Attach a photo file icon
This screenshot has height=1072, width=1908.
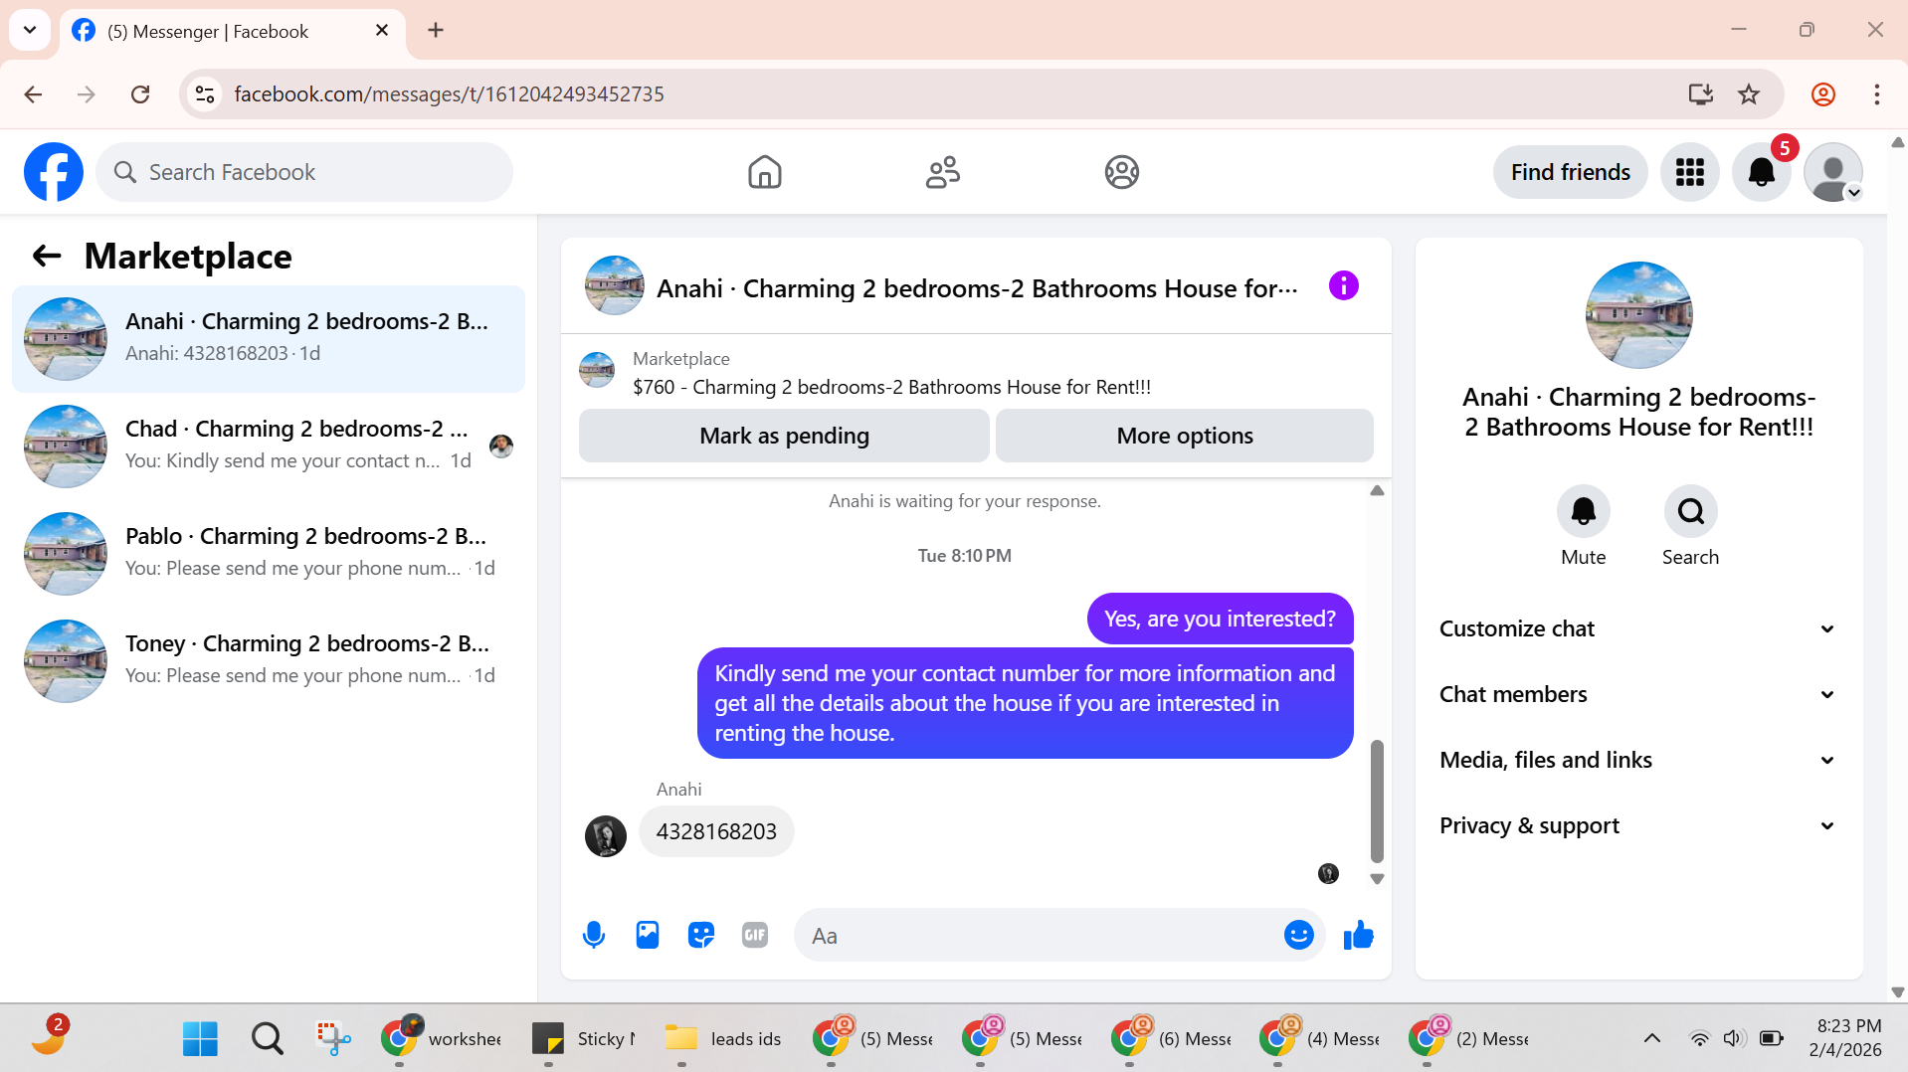point(648,935)
